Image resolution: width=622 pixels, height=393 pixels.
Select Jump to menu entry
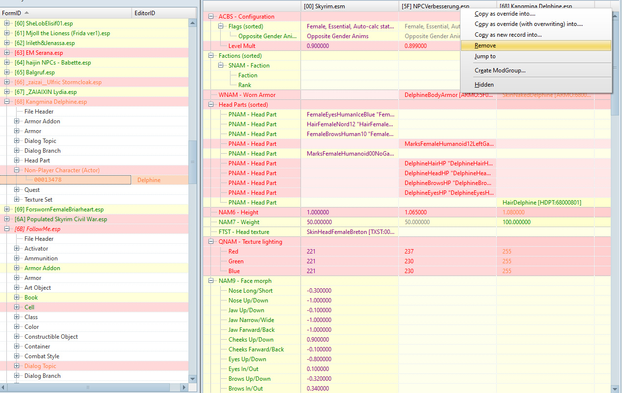pyautogui.click(x=485, y=56)
